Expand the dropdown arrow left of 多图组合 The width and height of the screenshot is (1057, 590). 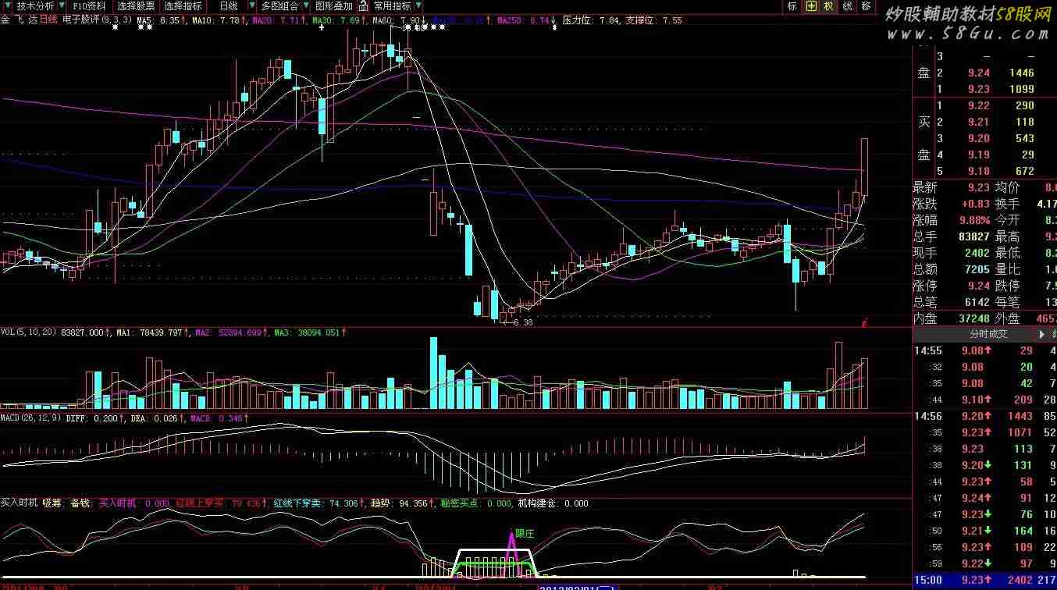(253, 5)
